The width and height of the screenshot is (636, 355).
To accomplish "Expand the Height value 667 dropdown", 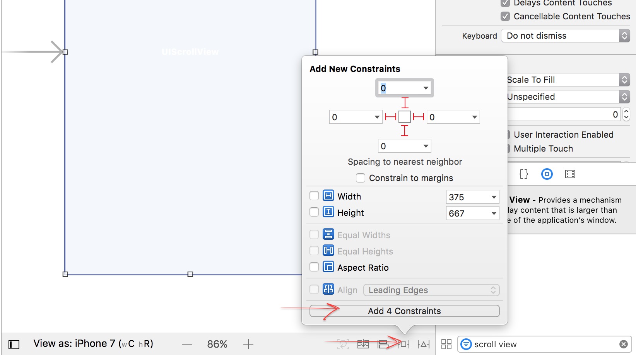I will 494,213.
